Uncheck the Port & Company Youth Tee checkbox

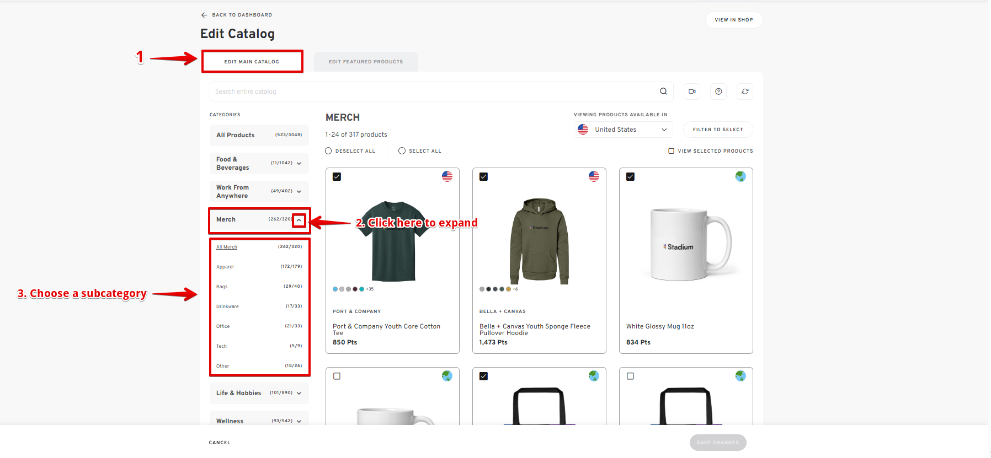point(337,177)
